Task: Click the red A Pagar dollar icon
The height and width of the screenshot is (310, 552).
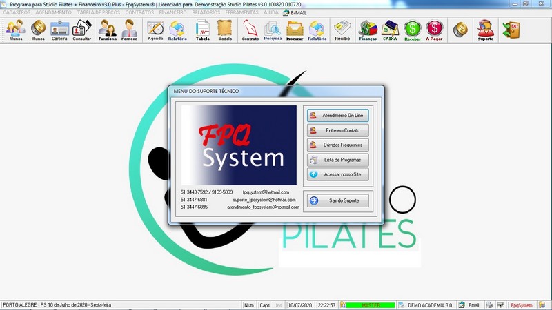Action: click(434, 30)
